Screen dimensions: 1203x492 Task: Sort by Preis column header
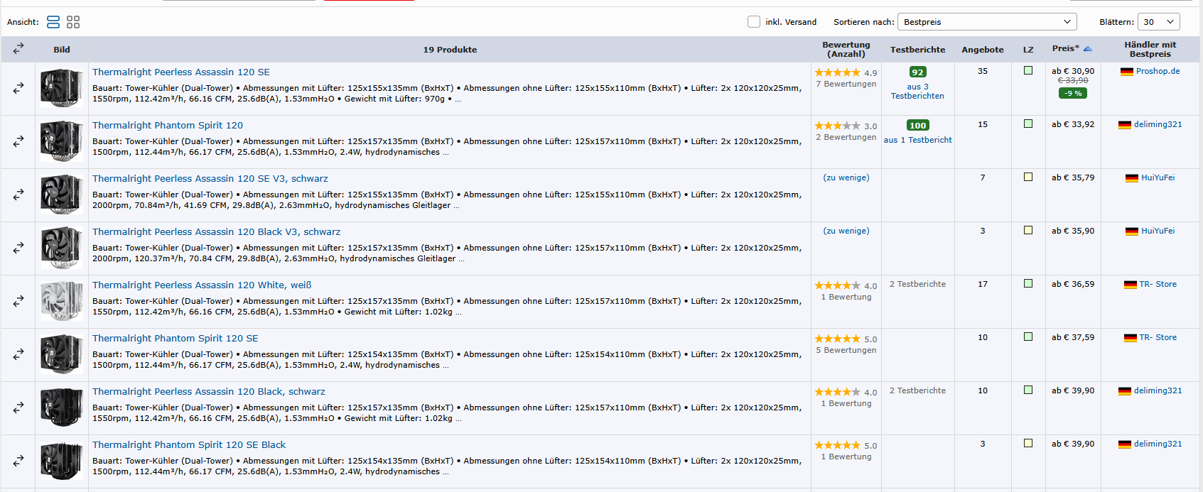tap(1065, 48)
